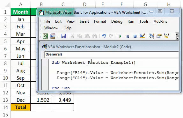
Task: Select the May cell in Excel
Action: [20, 49]
